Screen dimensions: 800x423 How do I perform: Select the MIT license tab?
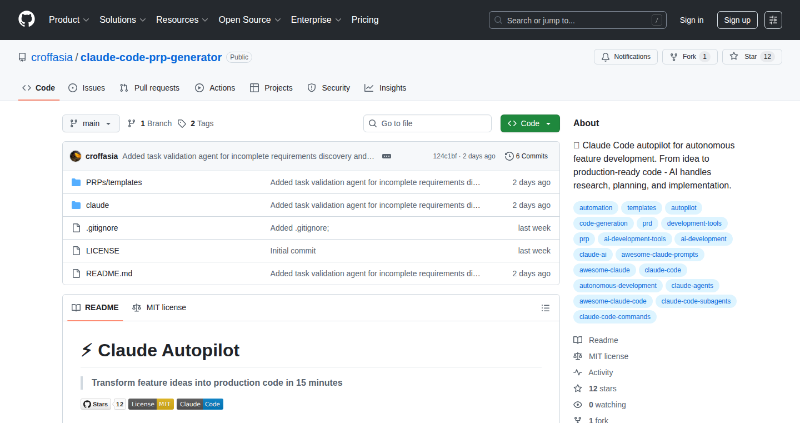coord(159,307)
